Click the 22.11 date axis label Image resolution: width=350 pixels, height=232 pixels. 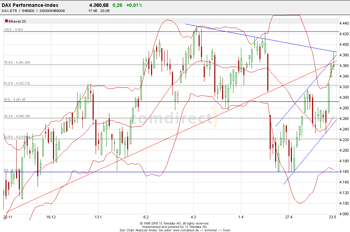pyautogui.click(x=8, y=217)
